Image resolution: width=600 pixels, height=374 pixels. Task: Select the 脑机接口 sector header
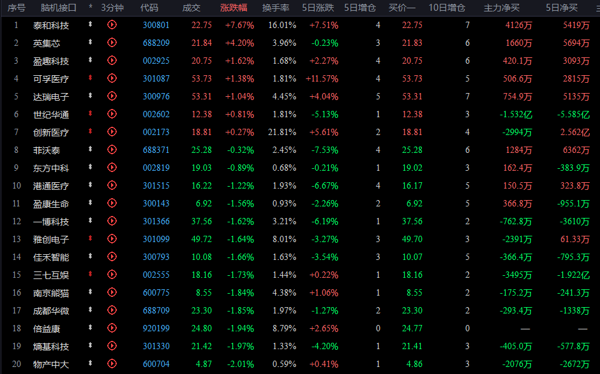click(x=59, y=8)
